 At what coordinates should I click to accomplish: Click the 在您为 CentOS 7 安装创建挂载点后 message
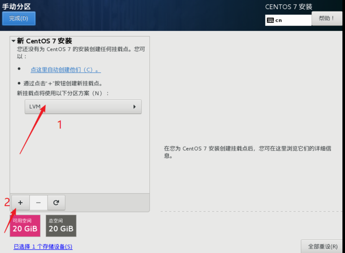247,152
